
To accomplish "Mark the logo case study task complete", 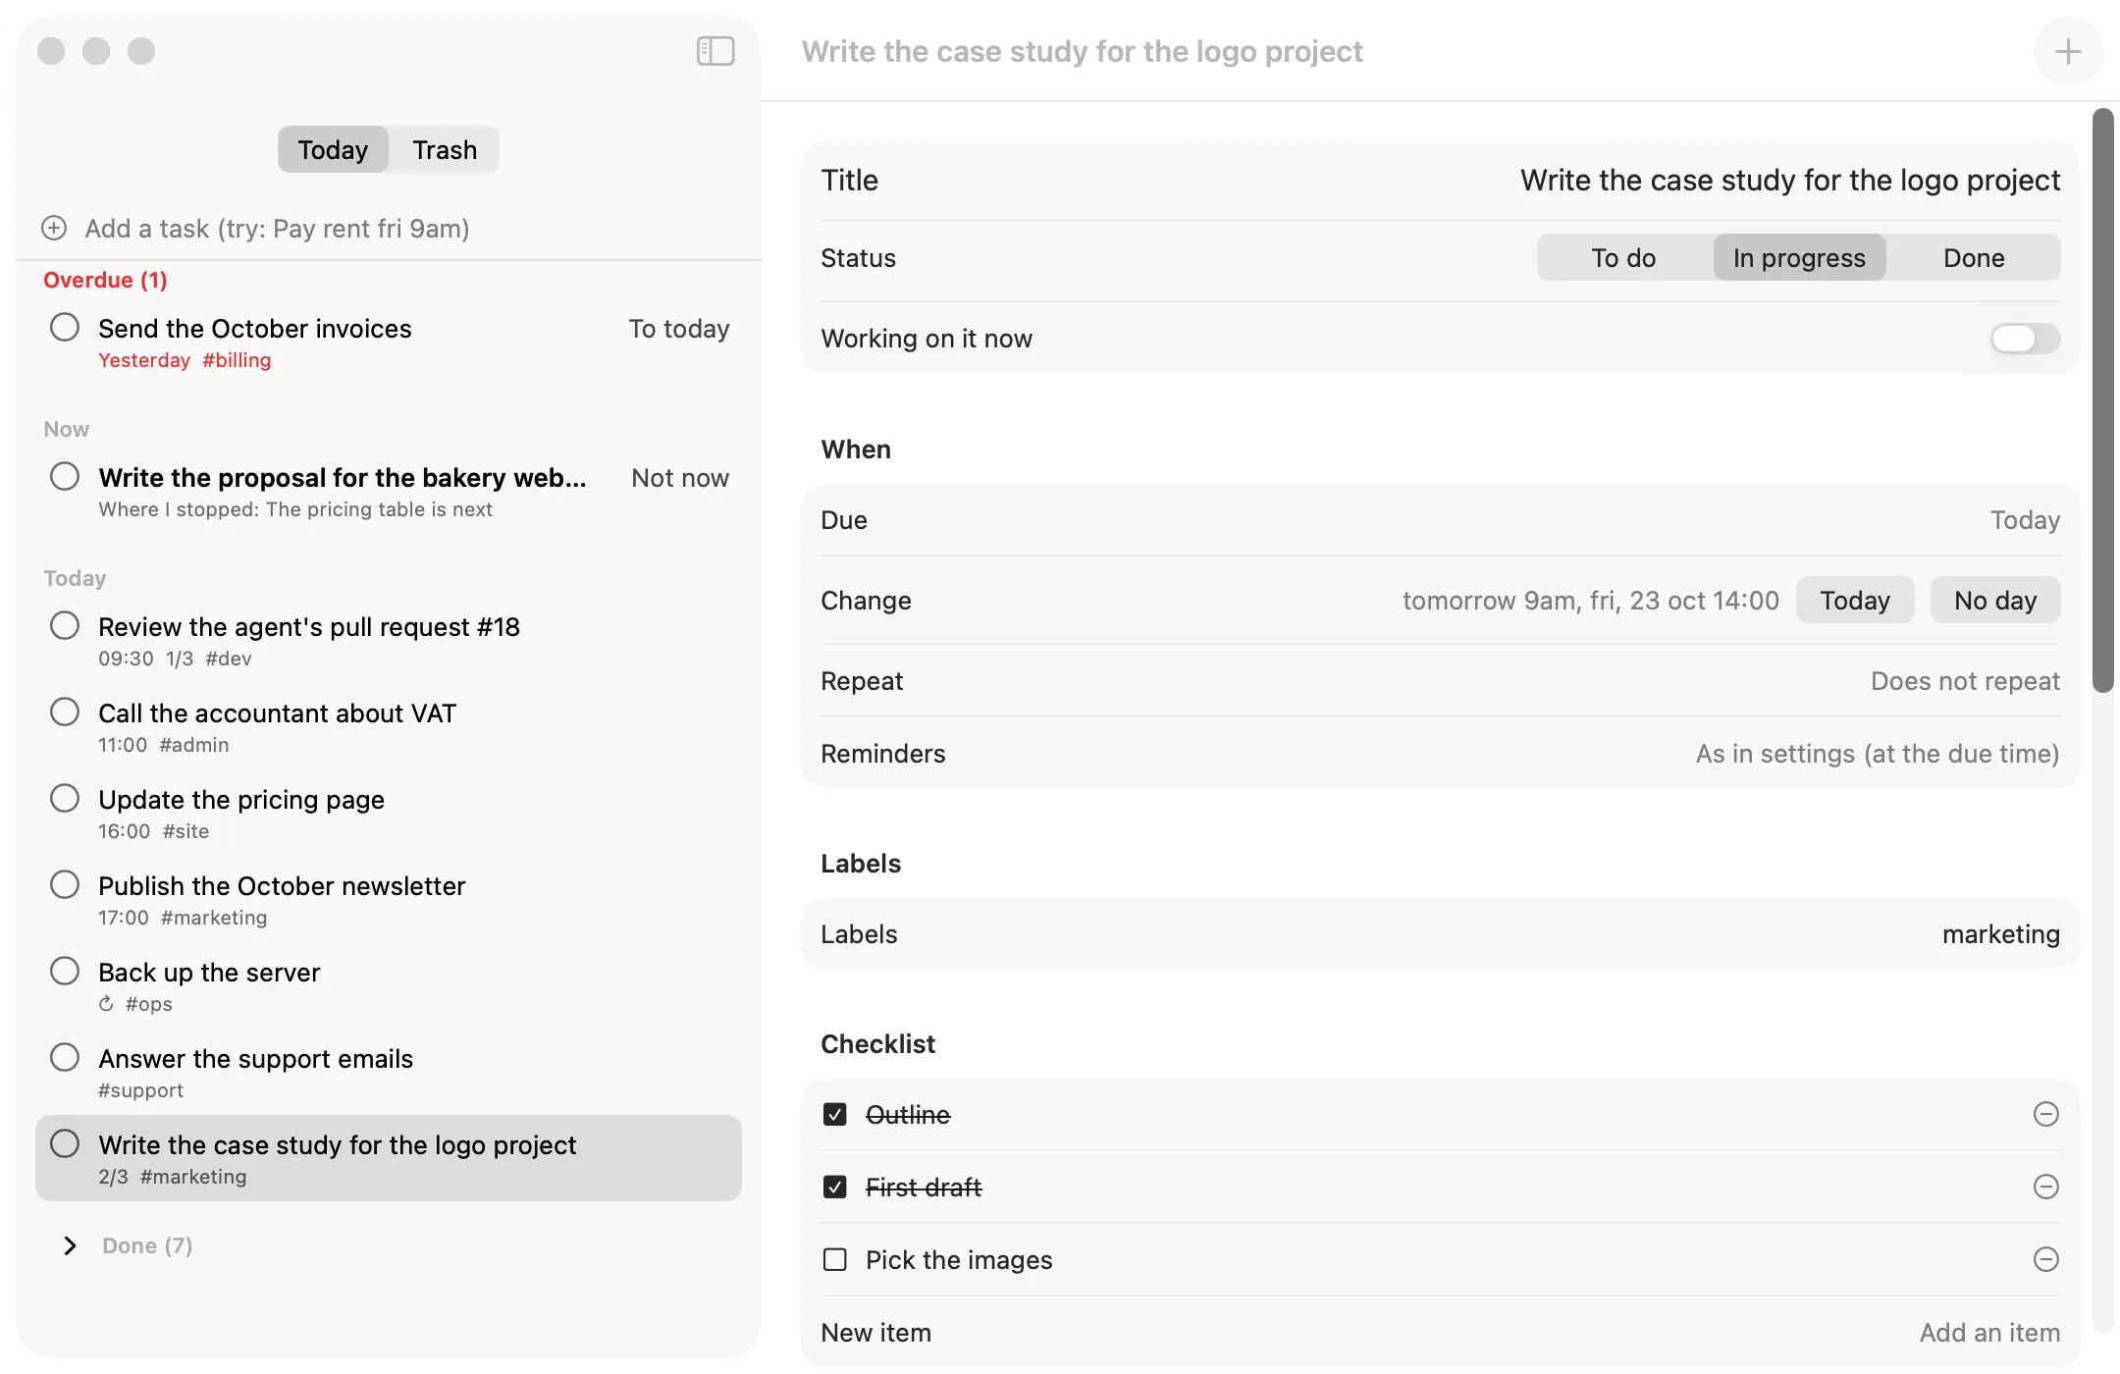I will pyautogui.click(x=65, y=1143).
